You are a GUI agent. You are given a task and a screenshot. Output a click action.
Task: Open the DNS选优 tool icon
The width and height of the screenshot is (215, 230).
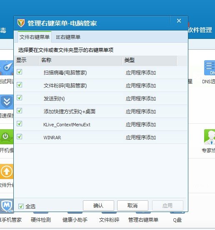point(210,68)
